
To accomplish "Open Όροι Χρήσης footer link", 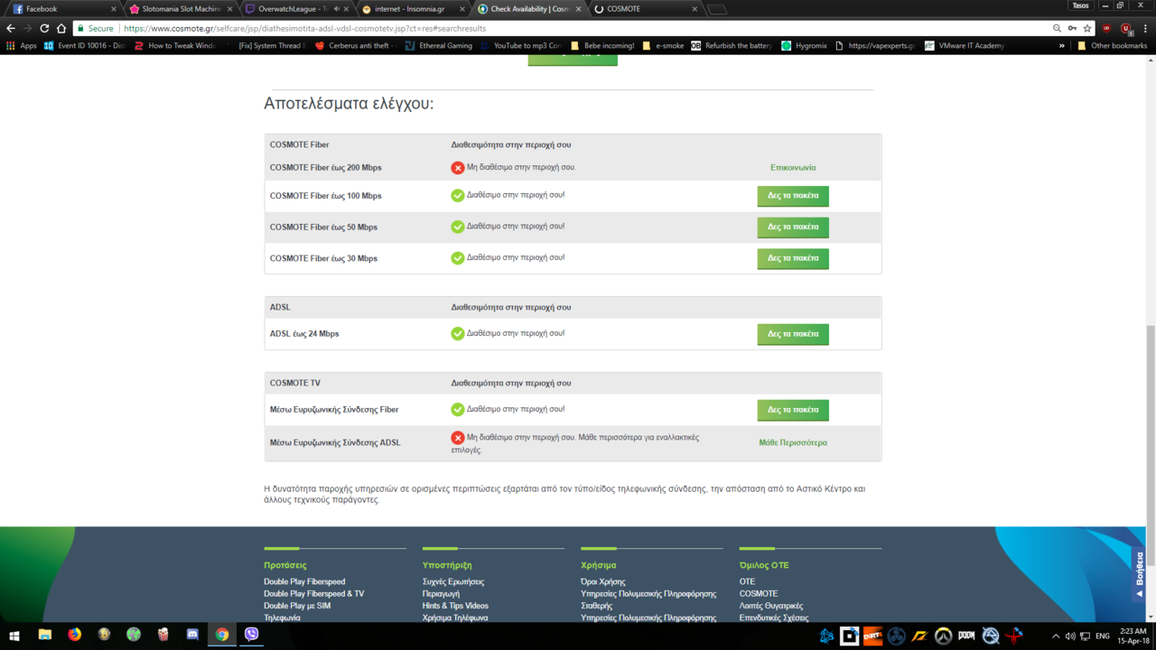I will pos(603,582).
